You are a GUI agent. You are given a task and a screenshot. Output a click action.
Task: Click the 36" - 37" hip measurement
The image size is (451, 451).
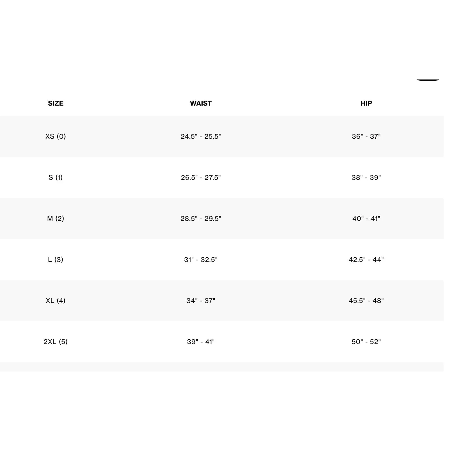tap(366, 136)
